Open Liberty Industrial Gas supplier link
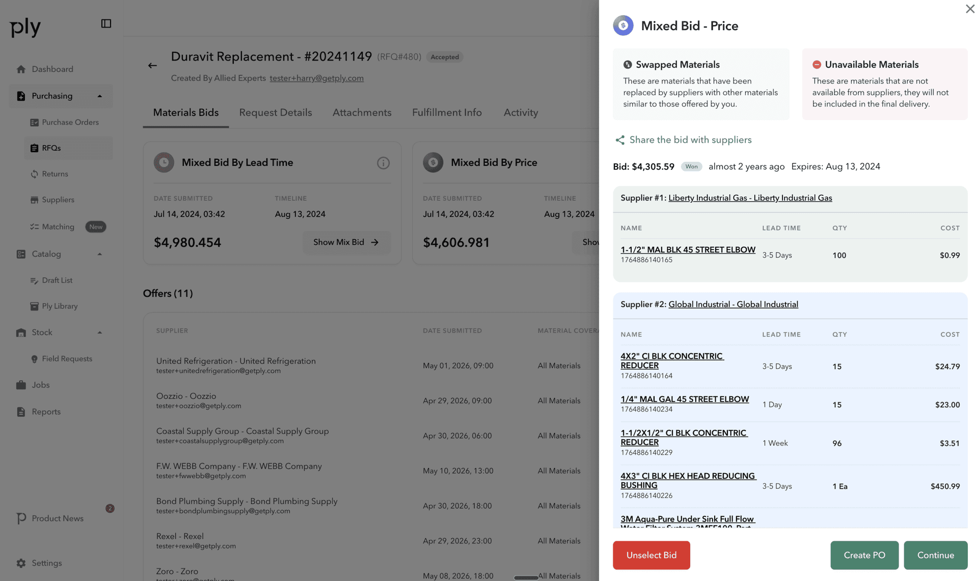978x581 pixels. pos(750,198)
